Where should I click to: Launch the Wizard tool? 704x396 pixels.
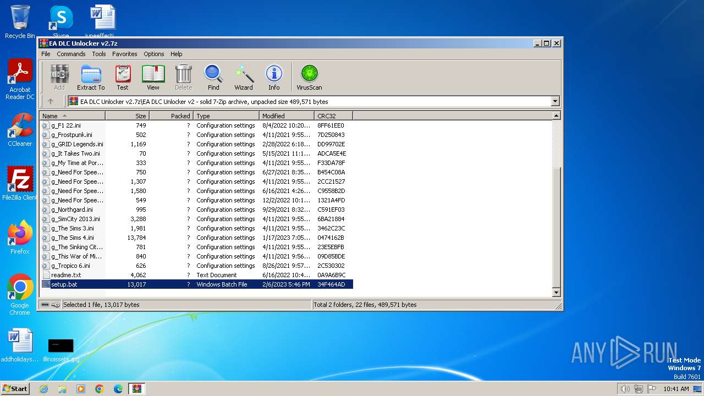pyautogui.click(x=244, y=78)
